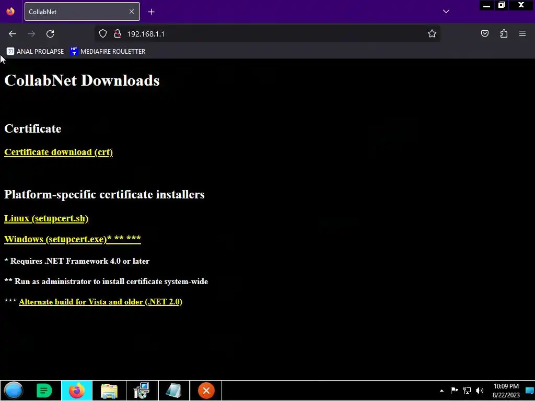Open the MEDIAFIRE ROULETTER bookmark

108,52
